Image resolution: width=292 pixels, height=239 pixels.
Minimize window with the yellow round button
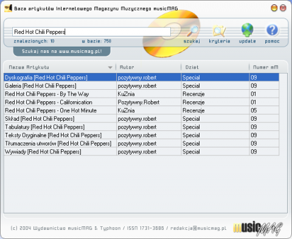[x=274, y=8]
